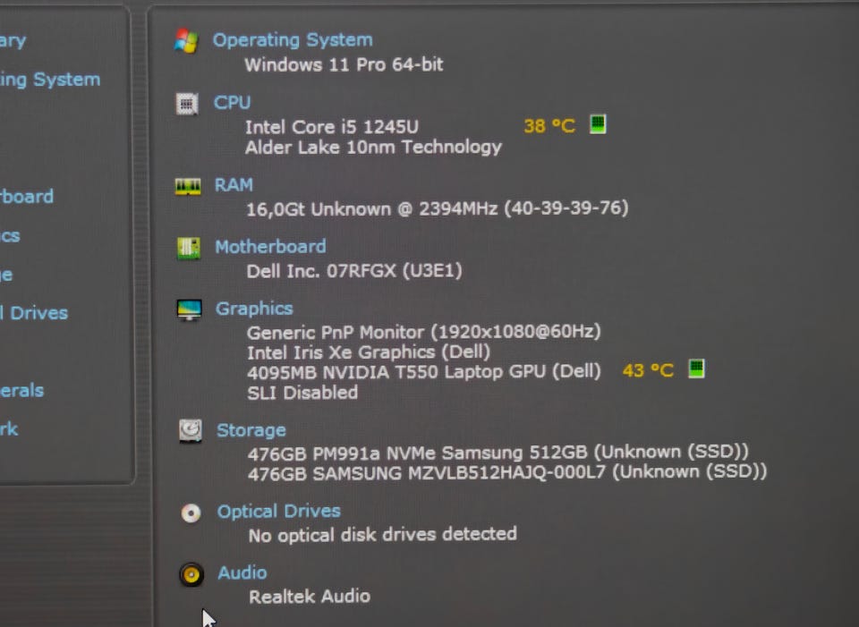859x627 pixels.
Task: Click the CPU temperature value 38 °C
Action: pyautogui.click(x=549, y=126)
